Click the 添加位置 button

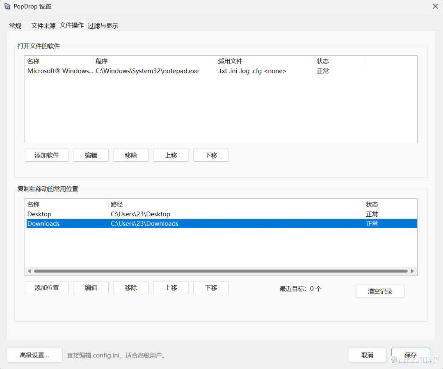(47, 288)
